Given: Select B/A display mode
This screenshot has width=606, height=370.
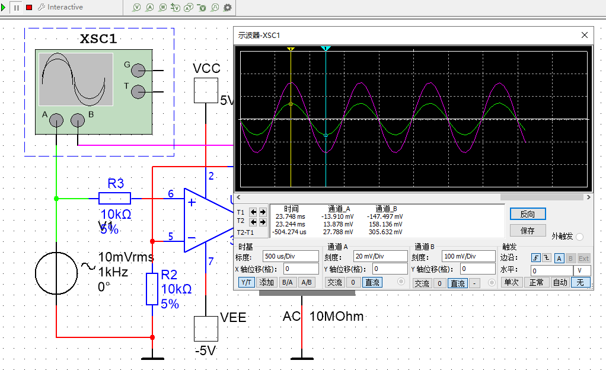Looking at the screenshot, I should [287, 283].
